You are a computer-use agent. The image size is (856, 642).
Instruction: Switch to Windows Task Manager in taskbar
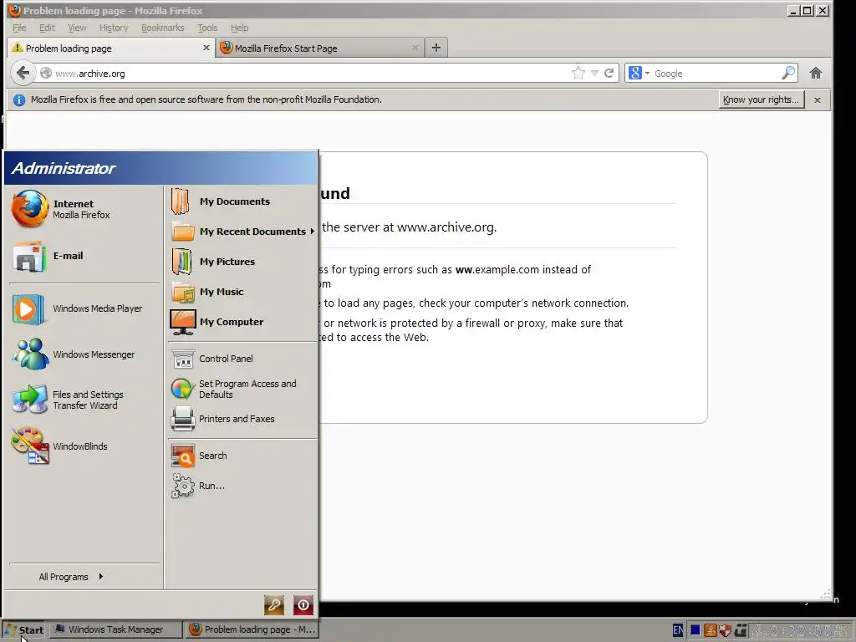(x=115, y=629)
